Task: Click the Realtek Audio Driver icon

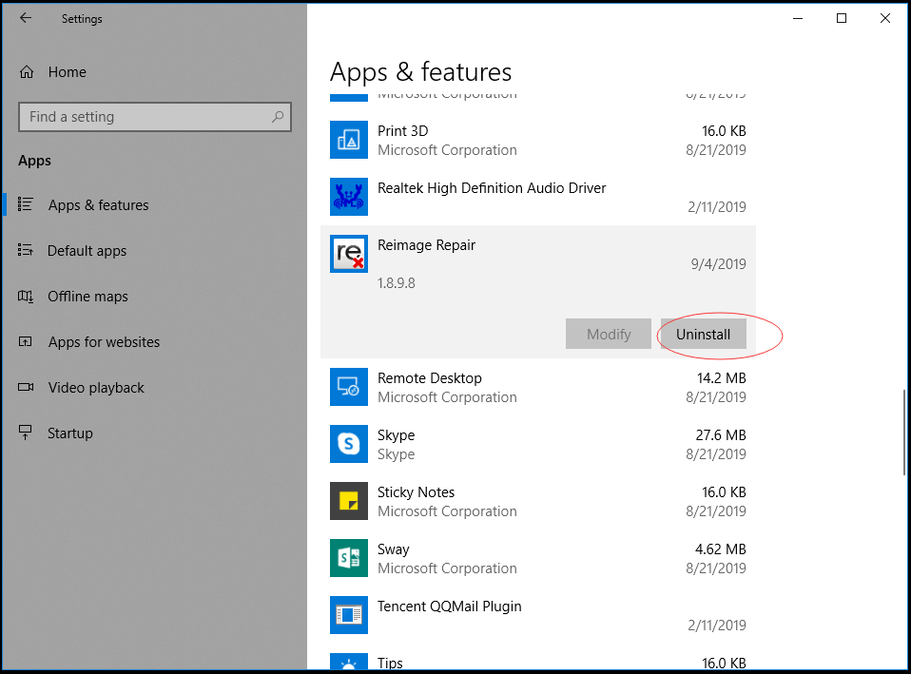Action: pyautogui.click(x=349, y=197)
